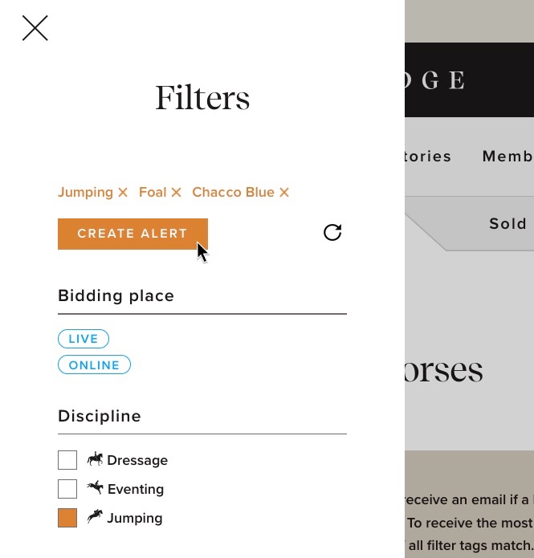The height and width of the screenshot is (558, 534).
Task: Remove the Foal filter tag
Action: 176,193
